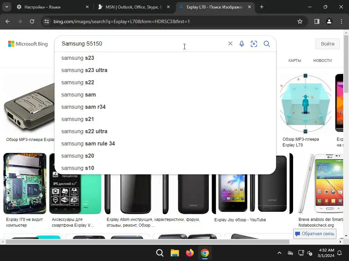Choose suggestion samsung s22
Screen dimensions: 349x261
tap(165, 82)
